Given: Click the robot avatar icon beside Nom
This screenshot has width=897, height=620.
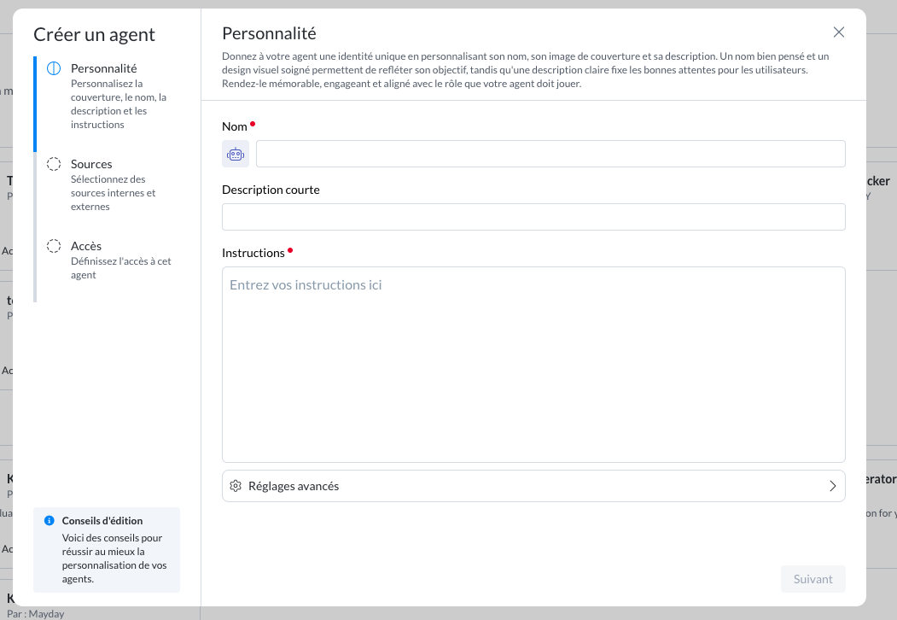Looking at the screenshot, I should pos(236,154).
